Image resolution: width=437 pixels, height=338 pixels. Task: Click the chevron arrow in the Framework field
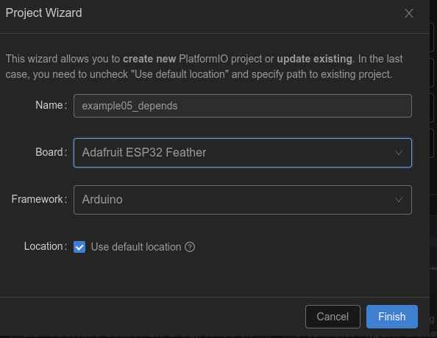pos(399,200)
